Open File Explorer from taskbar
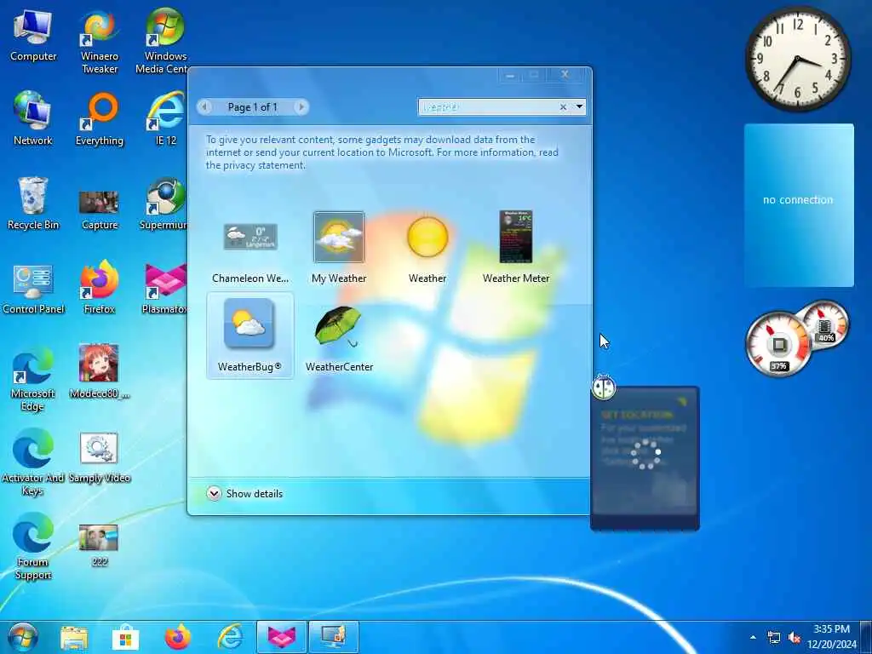The height and width of the screenshot is (654, 872). pyautogui.click(x=74, y=637)
